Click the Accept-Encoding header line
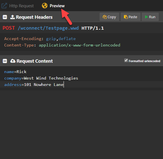 [x=40, y=39]
